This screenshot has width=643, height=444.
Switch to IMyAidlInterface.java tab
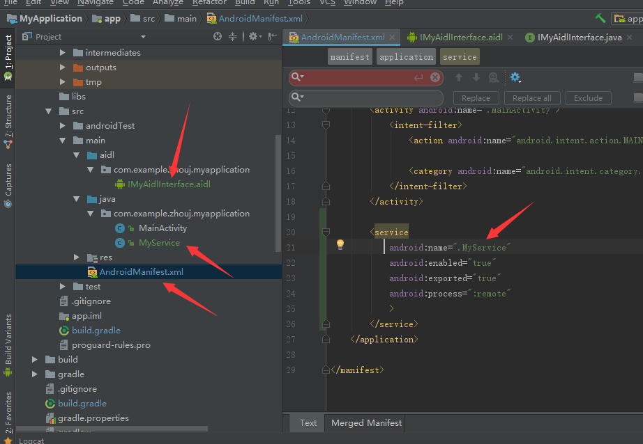pyautogui.click(x=578, y=37)
